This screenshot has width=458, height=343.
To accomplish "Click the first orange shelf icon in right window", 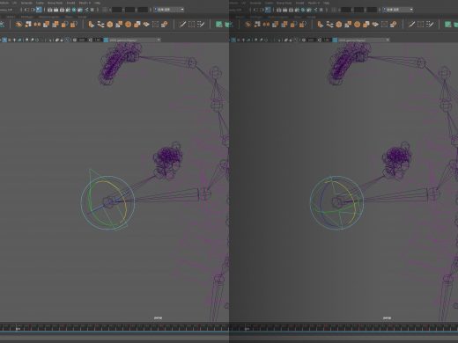I will click(x=248, y=25).
